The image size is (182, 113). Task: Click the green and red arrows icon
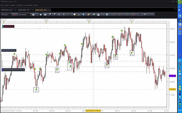click(x=133, y=14)
